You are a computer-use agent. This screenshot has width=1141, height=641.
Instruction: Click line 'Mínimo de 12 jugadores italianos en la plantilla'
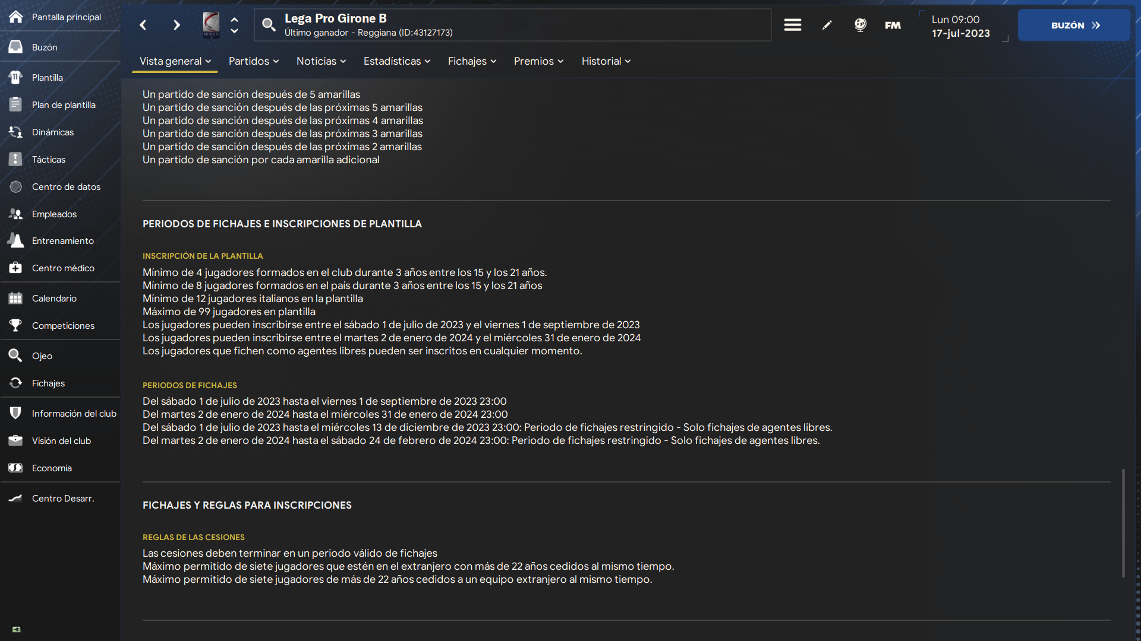point(253,299)
